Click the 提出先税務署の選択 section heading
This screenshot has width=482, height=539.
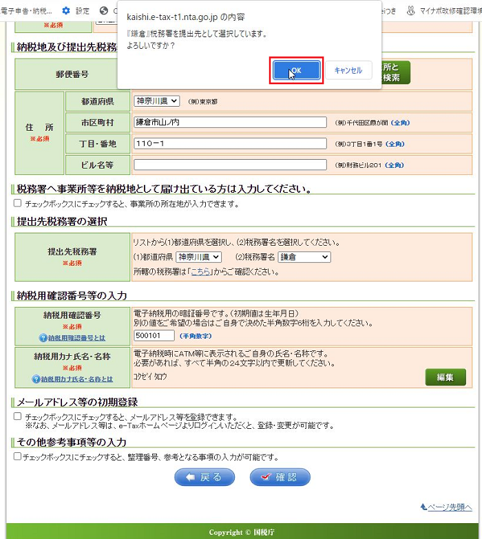[x=62, y=222]
